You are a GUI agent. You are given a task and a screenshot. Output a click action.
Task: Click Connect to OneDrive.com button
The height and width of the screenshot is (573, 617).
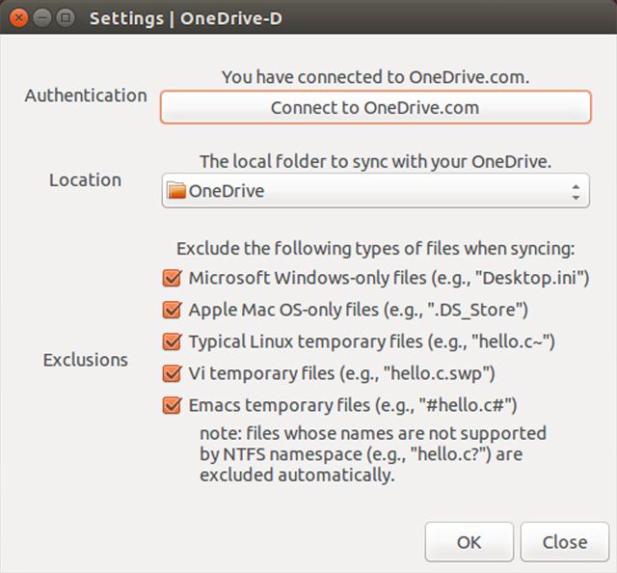pos(375,107)
